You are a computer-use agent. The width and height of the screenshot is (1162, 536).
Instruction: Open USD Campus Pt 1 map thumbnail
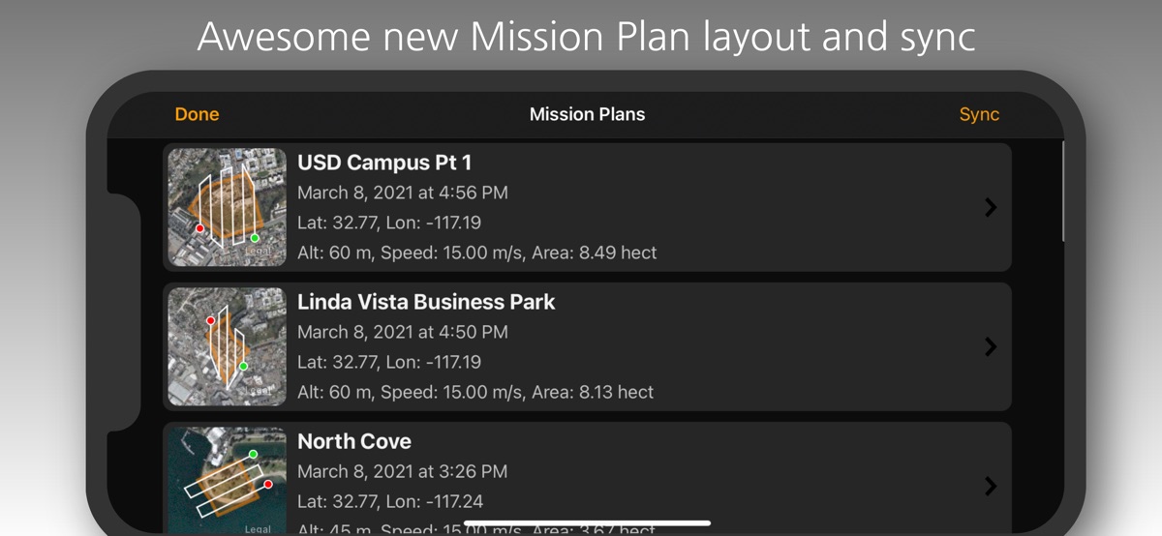coord(228,207)
